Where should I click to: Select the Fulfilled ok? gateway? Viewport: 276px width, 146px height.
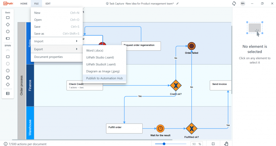point(192,128)
